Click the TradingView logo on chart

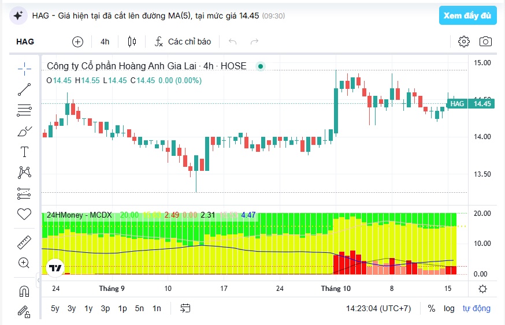click(55, 268)
